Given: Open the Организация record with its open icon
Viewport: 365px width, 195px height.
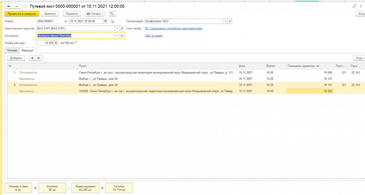Looking at the screenshot, I should [230, 21].
